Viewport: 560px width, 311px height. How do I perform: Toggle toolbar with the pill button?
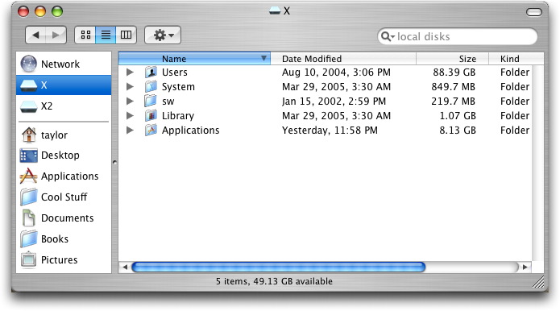(534, 12)
